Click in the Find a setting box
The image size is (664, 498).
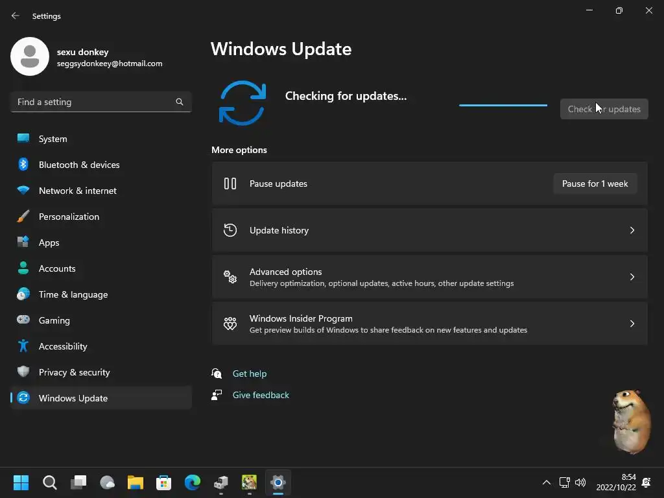(101, 102)
